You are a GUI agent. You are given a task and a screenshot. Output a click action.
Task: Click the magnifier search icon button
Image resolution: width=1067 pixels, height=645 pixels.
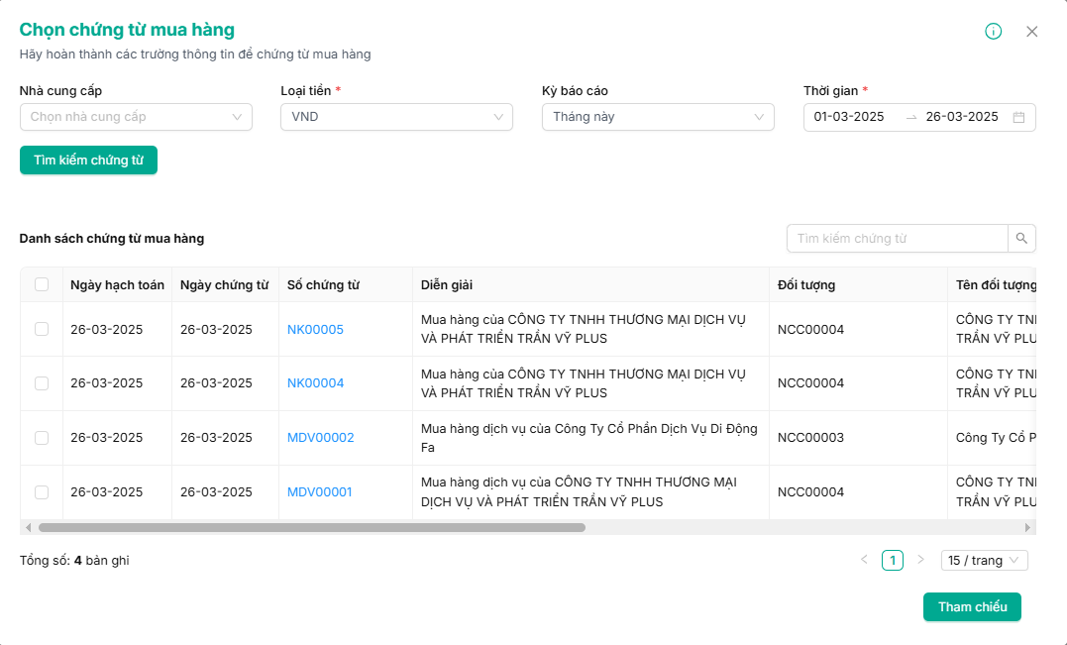click(1021, 239)
